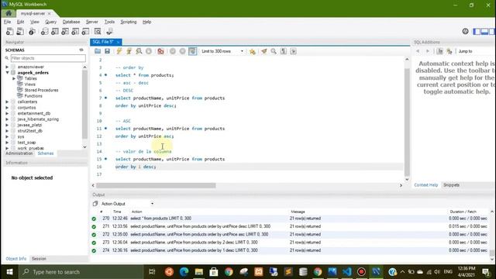Image resolution: width=496 pixels, height=279 pixels.
Task: Open SQL script file from main toolbar
Action: (20, 31)
